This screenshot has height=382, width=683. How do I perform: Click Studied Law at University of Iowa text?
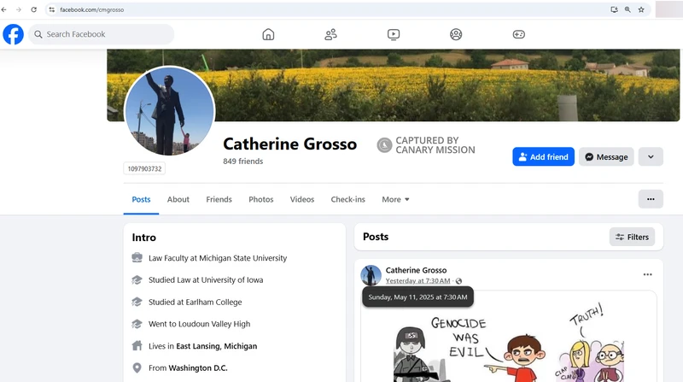(x=206, y=280)
